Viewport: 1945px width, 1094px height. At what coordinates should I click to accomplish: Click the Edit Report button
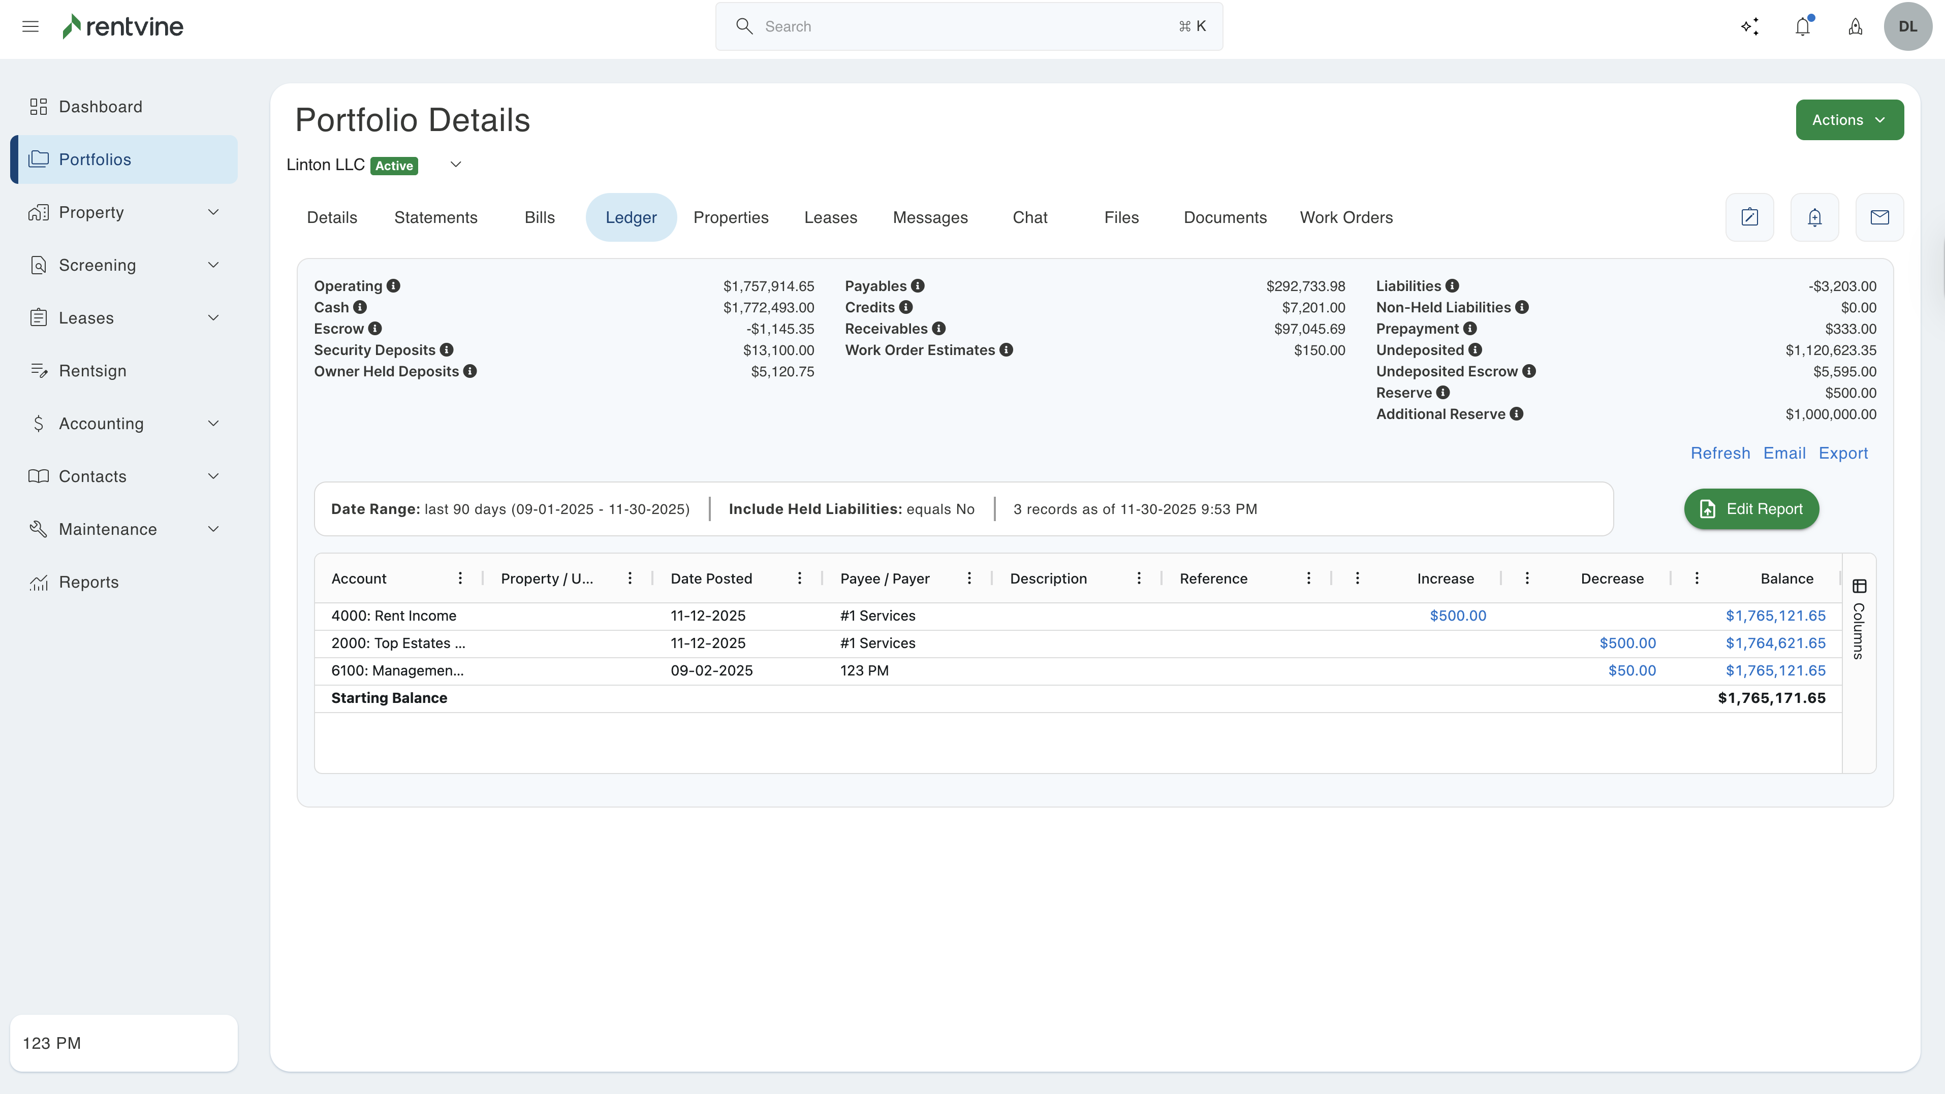pos(1751,509)
